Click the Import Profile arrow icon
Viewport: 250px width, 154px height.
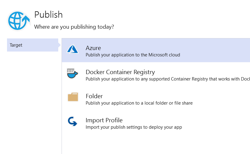pos(72,121)
